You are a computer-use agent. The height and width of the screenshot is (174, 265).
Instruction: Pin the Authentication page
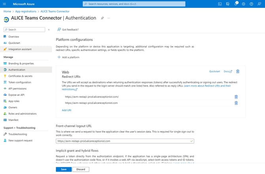pyautogui.click(x=102, y=18)
